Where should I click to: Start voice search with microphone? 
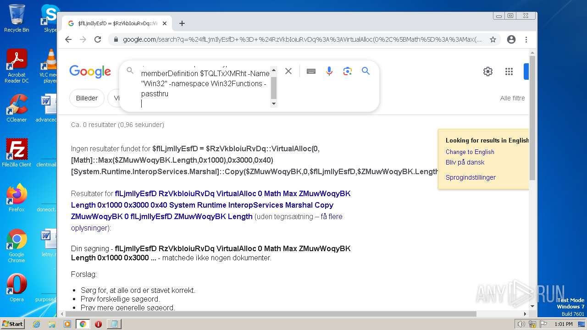(329, 71)
